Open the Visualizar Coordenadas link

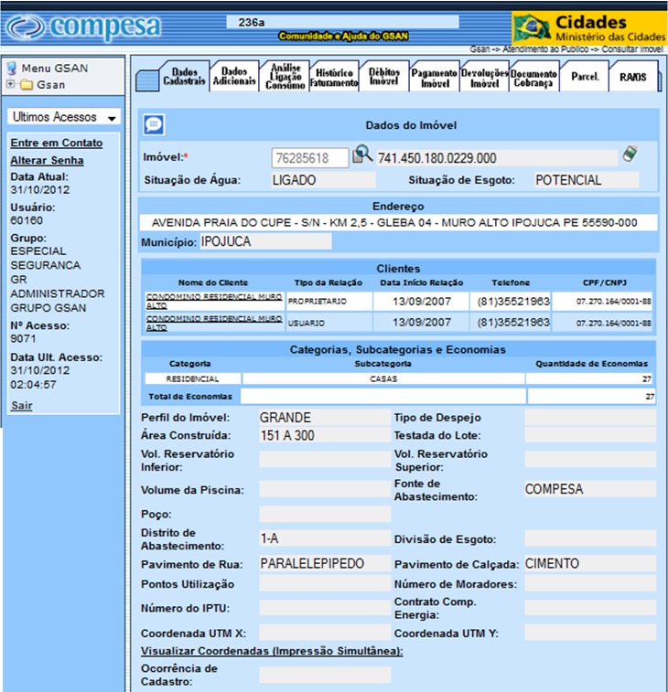[x=272, y=651]
